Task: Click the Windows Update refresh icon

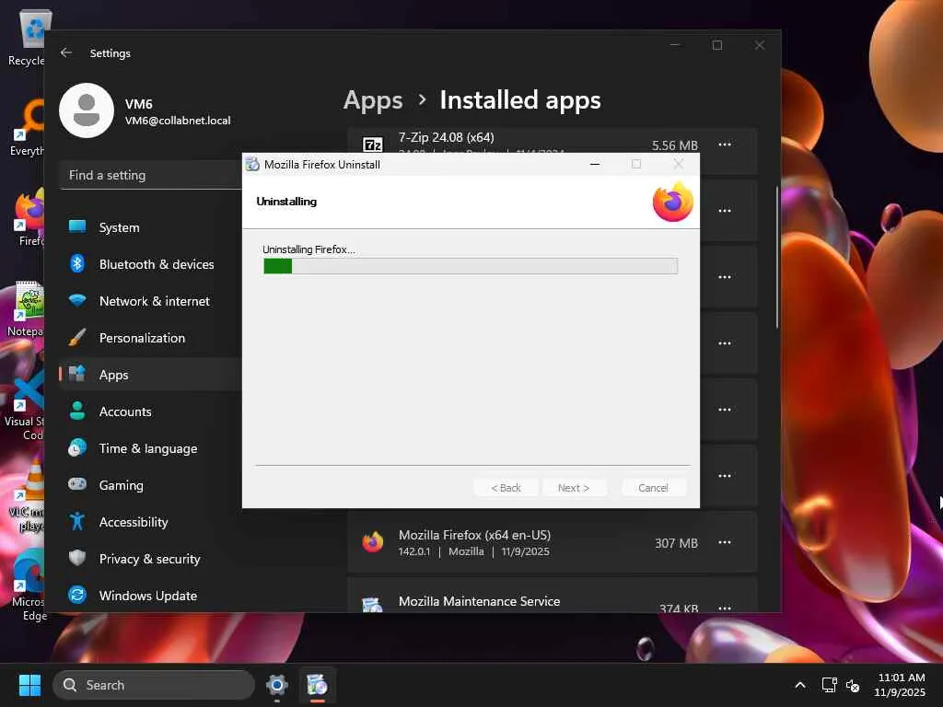Action: [77, 596]
